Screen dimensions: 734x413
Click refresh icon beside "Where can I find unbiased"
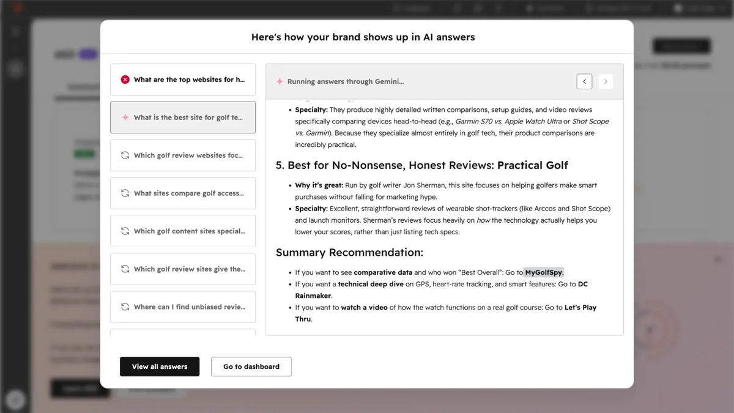coord(125,307)
